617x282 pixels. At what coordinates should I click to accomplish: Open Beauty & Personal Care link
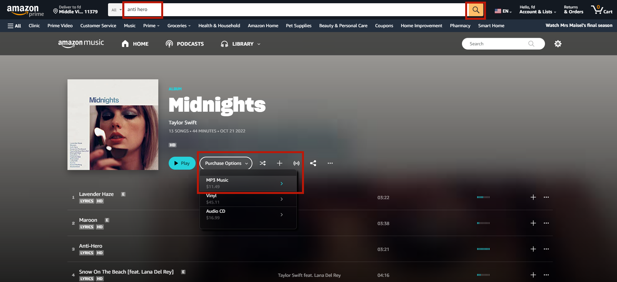click(343, 26)
